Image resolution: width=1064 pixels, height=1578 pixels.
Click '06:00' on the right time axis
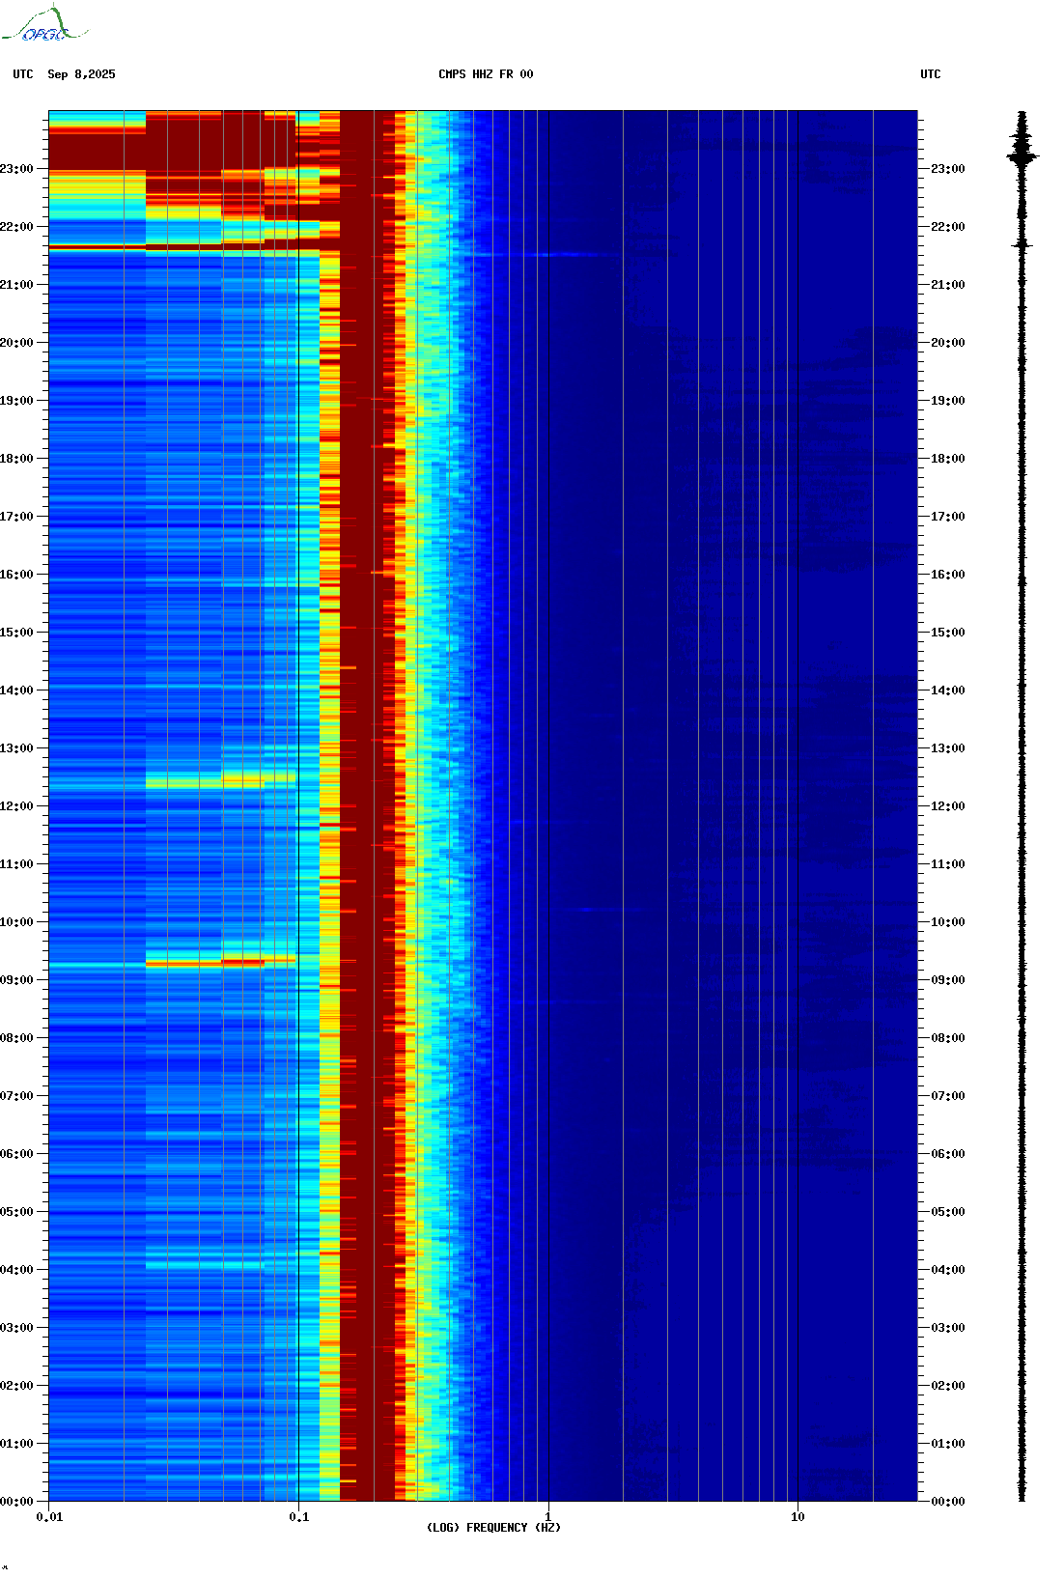click(x=947, y=1154)
